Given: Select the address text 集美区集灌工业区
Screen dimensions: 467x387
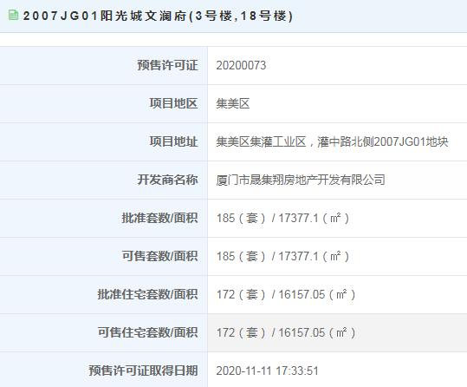Looking at the screenshot, I should pos(261,141).
